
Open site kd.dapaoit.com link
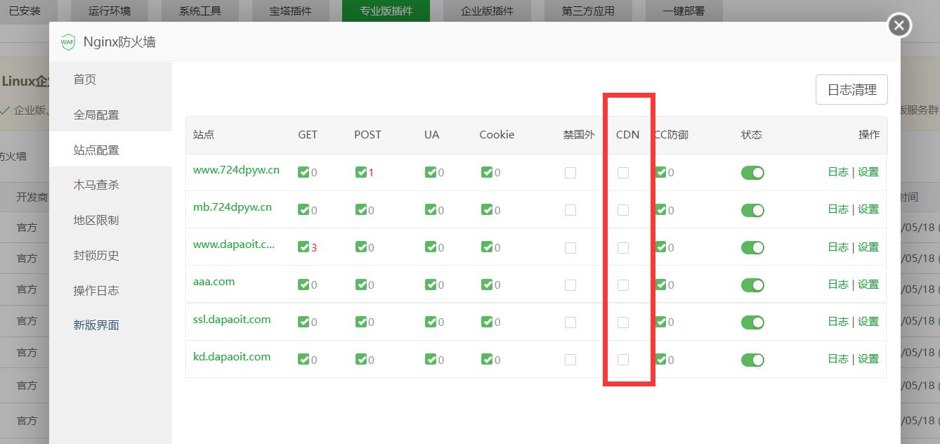click(232, 356)
